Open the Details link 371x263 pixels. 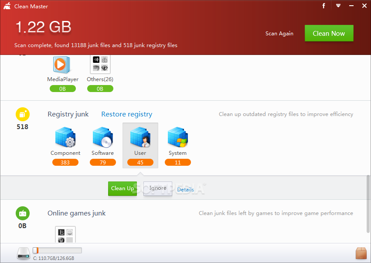click(x=186, y=190)
